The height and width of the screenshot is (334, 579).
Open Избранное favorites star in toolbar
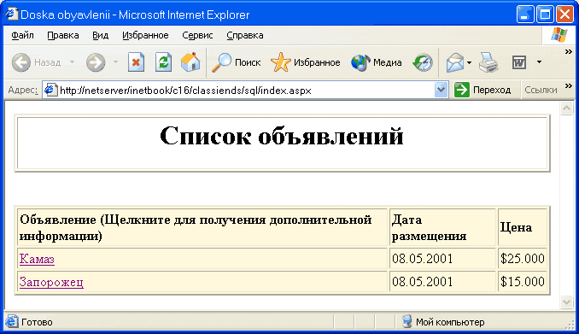[306, 62]
